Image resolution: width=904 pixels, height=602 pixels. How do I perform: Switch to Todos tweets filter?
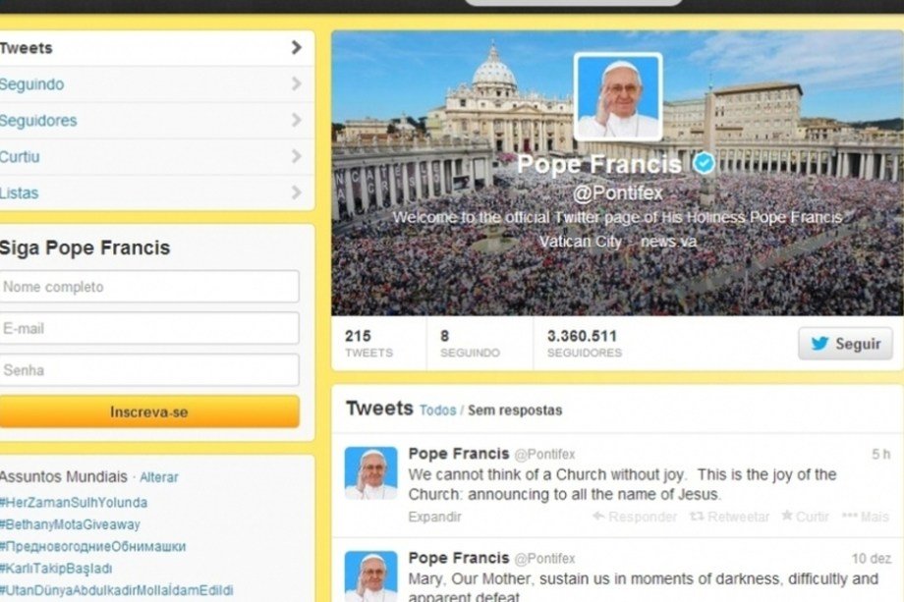pyautogui.click(x=437, y=410)
